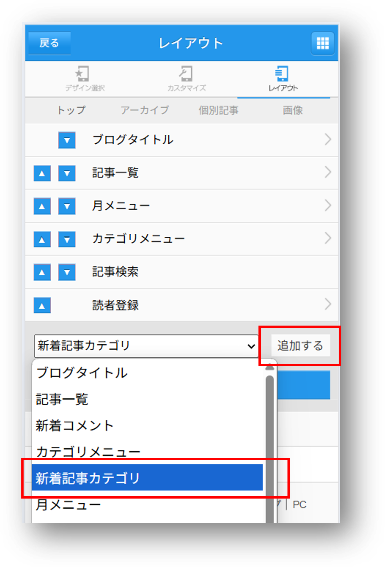Move 記事一覧 down with arrow

coord(67,173)
